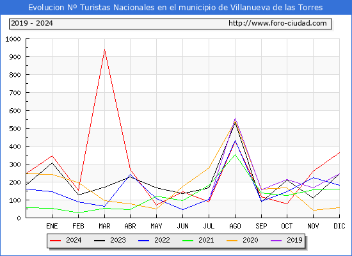
Task: Click the orange 2020 point at JUL
Action: [209, 168]
